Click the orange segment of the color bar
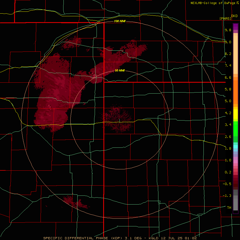This screenshot has height=240, width=240. pyautogui.click(x=235, y=92)
